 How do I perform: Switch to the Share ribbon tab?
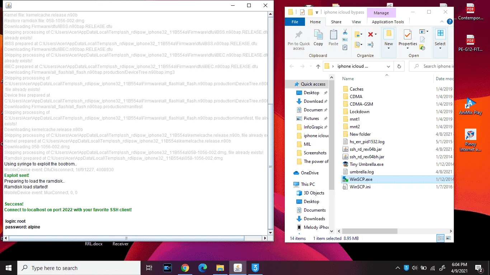point(336,22)
